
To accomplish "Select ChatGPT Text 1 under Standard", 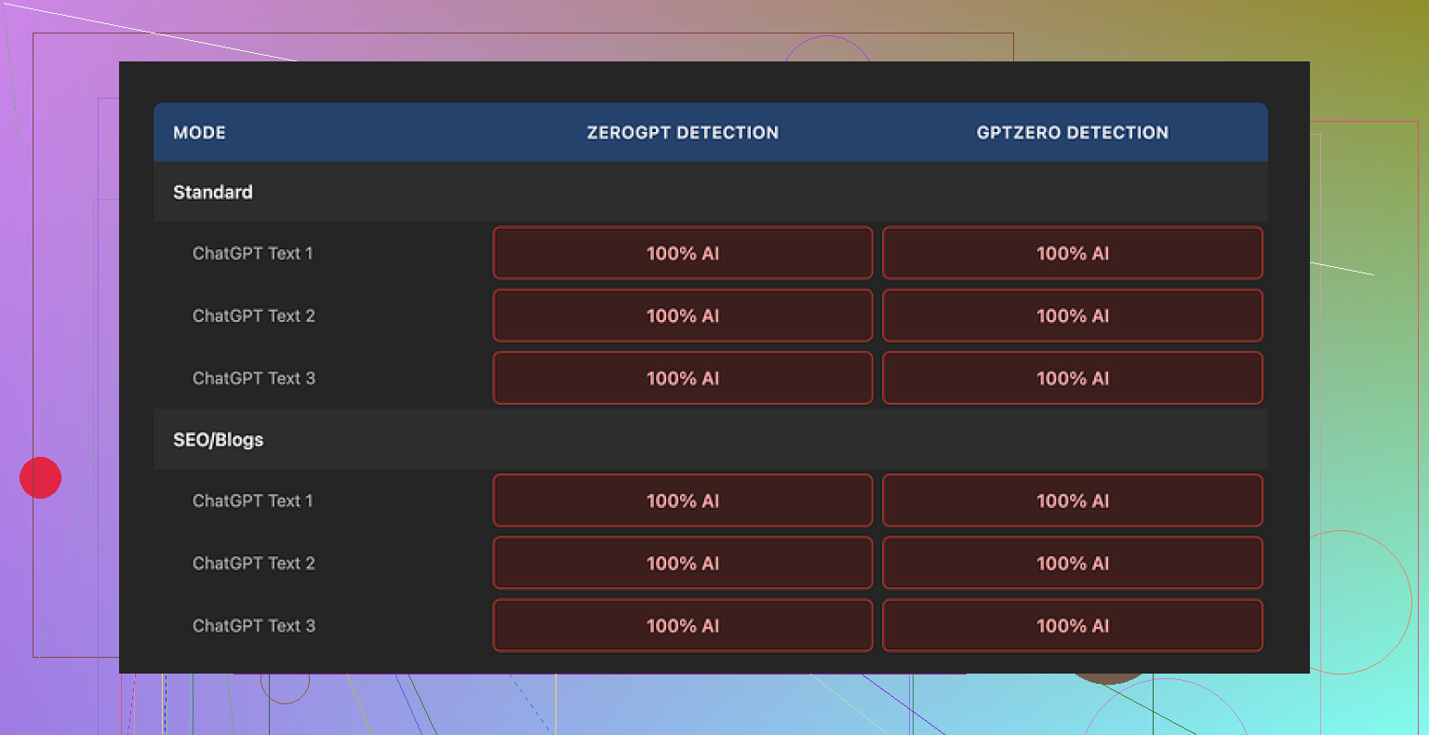I will click(253, 253).
